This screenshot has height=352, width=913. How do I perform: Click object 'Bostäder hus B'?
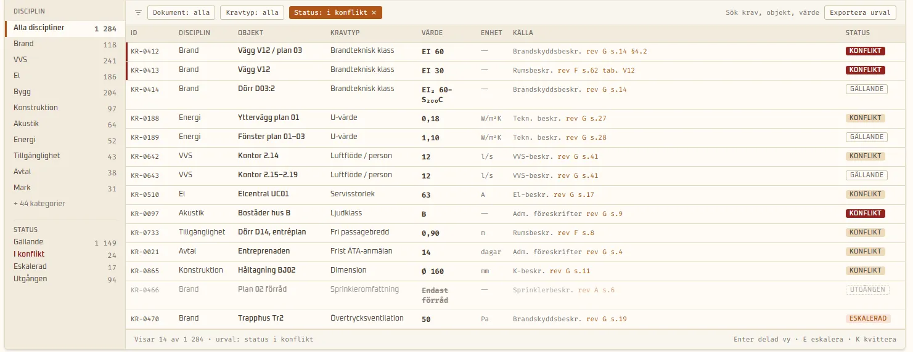(x=264, y=213)
